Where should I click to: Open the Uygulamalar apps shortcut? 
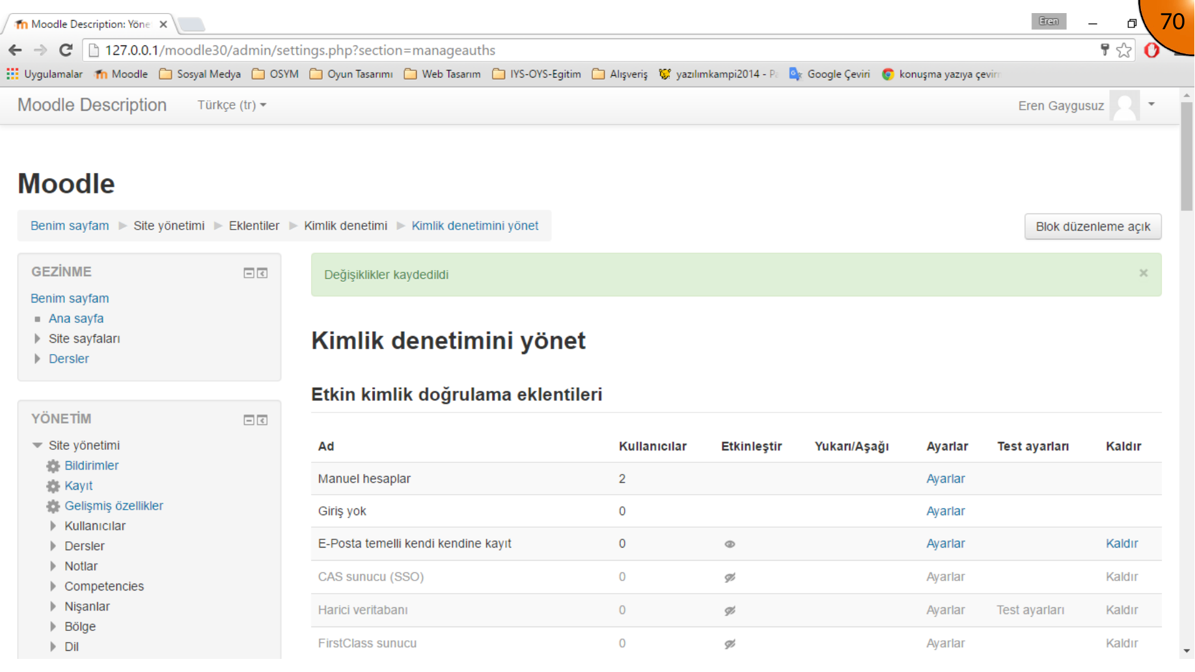[x=44, y=74]
